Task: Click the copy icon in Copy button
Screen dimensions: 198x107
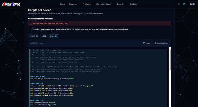Action: pyautogui.click(x=144, y=43)
